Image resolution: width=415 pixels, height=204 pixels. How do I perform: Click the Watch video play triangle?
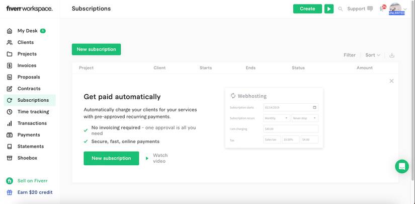[x=147, y=159]
